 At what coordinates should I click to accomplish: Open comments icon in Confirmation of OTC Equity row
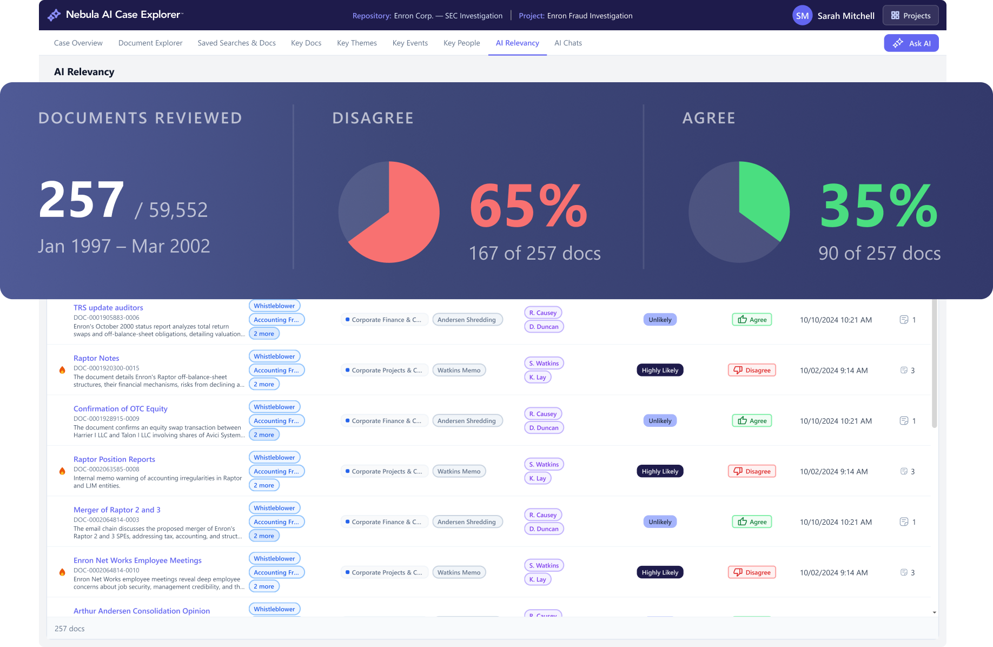pos(904,421)
